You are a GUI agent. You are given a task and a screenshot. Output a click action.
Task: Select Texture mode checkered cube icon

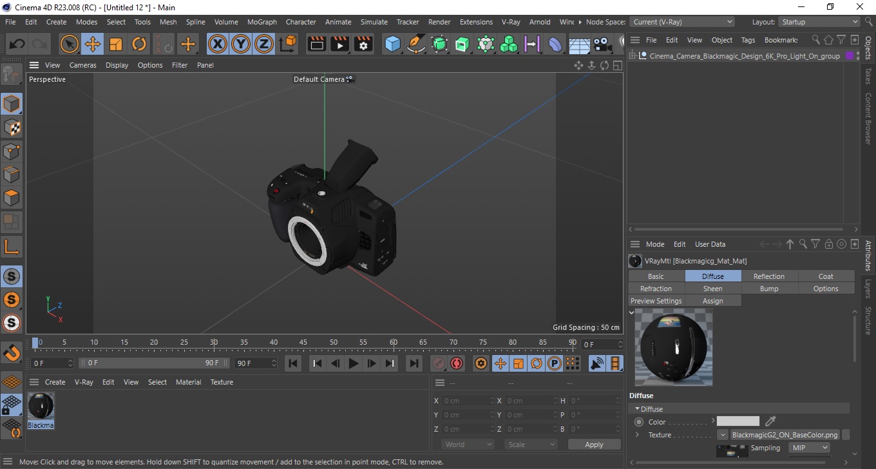point(12,127)
